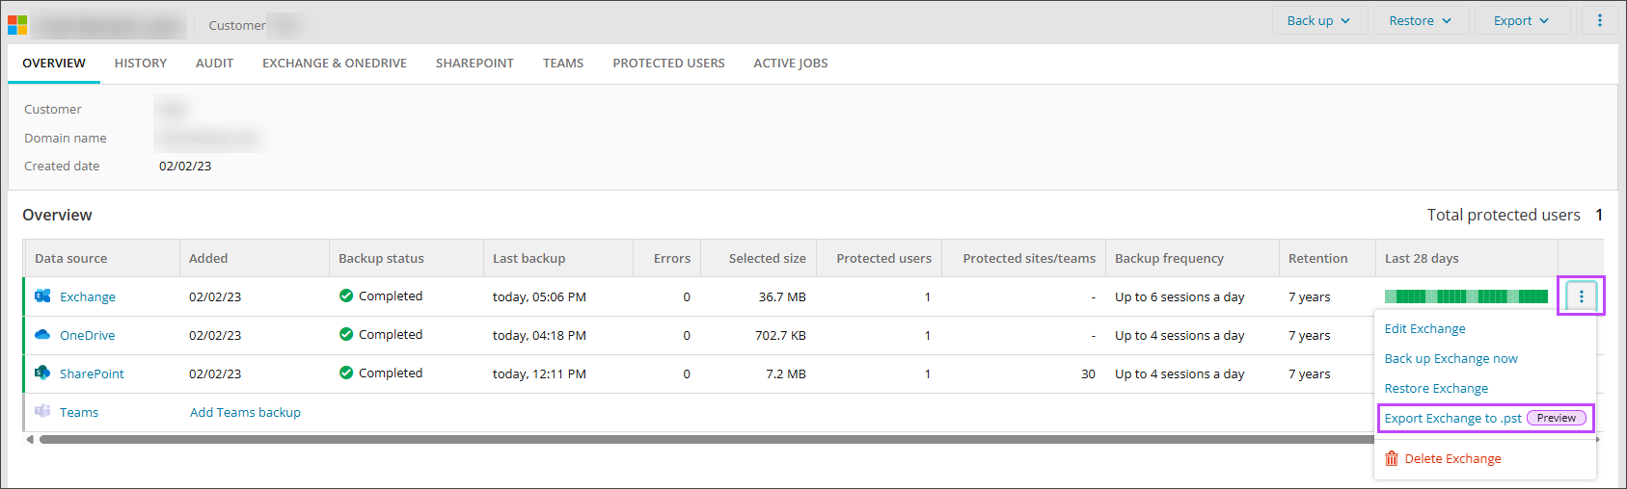Open the OneDrive data source link
1627x489 pixels.
pos(87,335)
